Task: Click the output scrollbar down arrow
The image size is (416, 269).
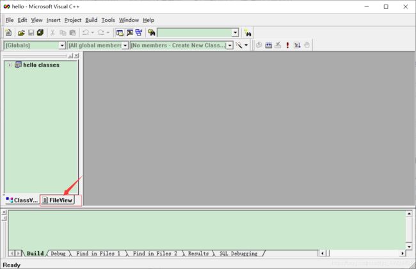Action: [409, 247]
